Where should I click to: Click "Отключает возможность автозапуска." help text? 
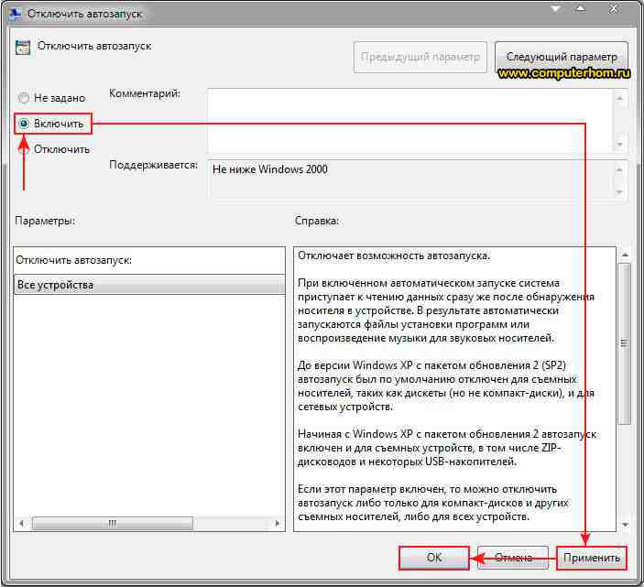(394, 255)
